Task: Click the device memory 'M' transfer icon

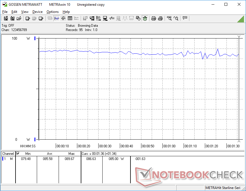Action: tap(41, 18)
